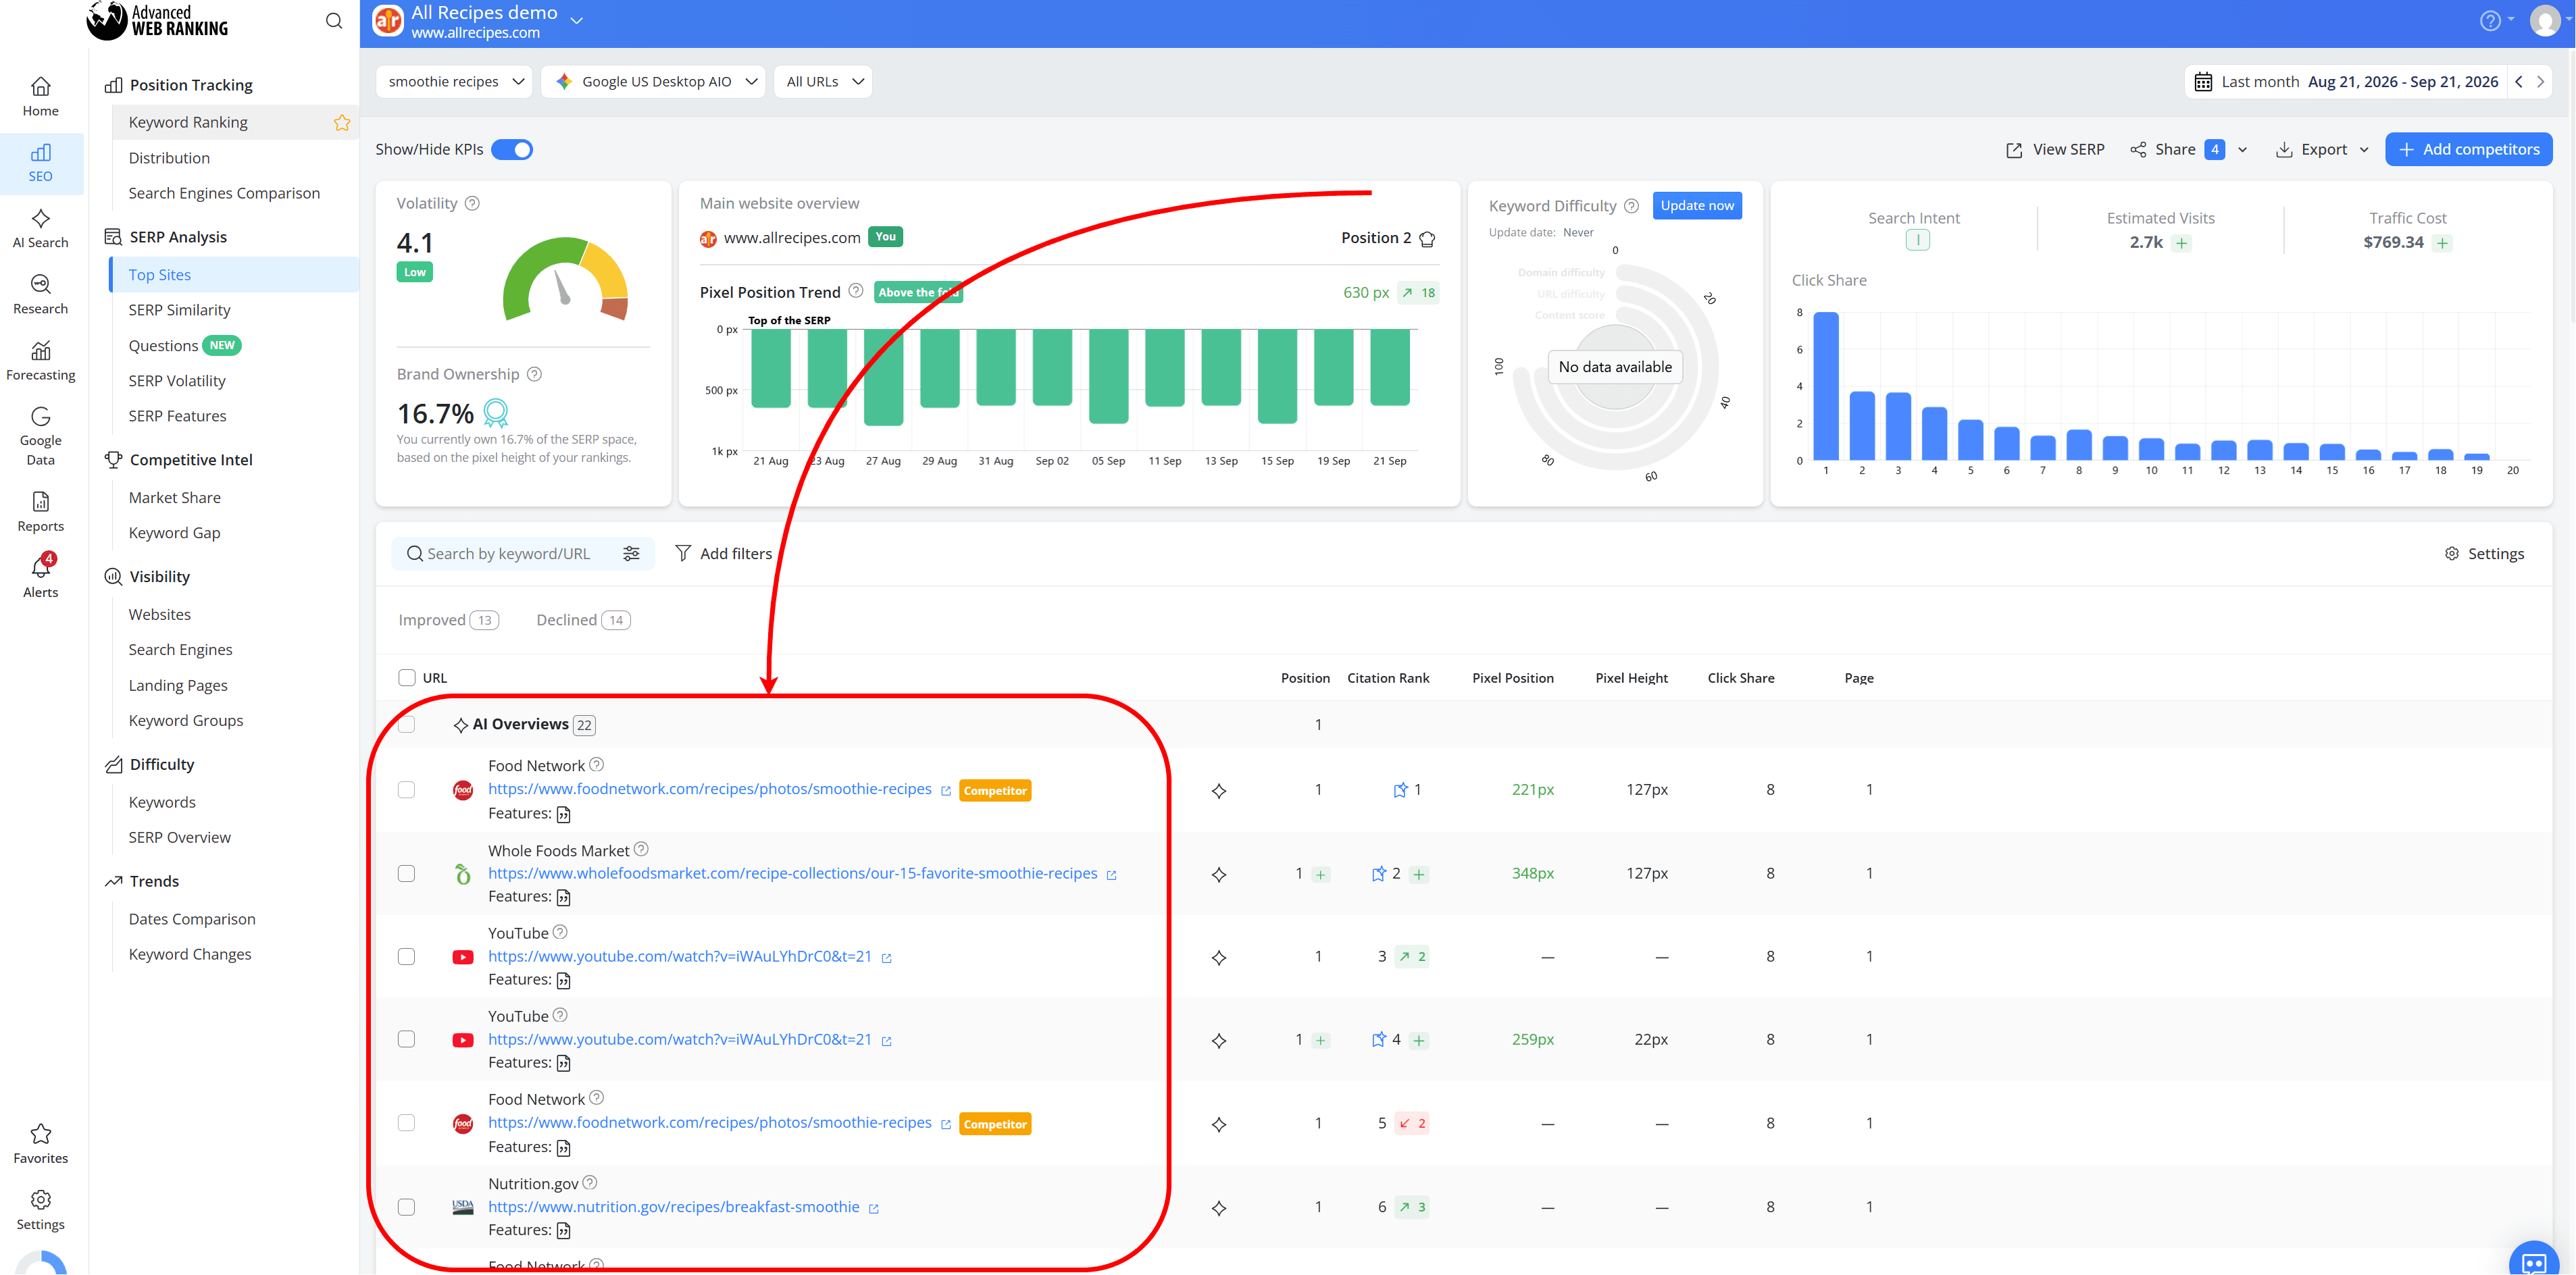Viewport: 2576px width, 1275px height.
Task: Open external link icon for Whole Foods URL
Action: coord(1111,875)
